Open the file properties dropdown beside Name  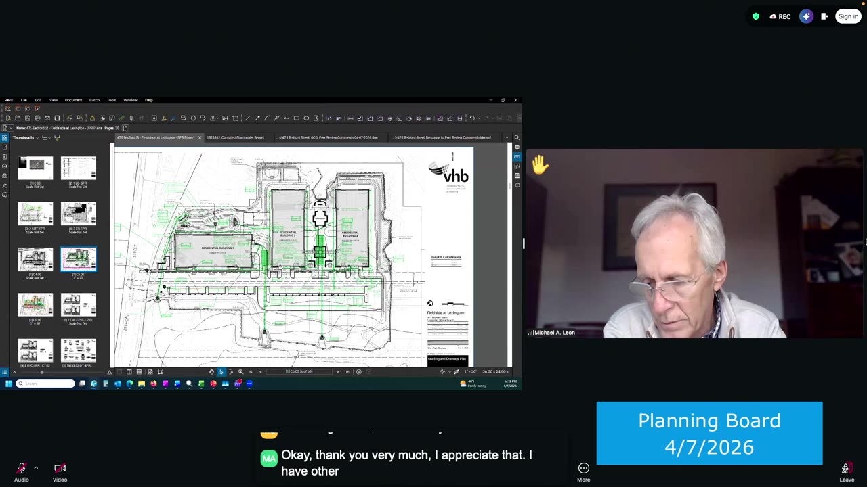coord(11,128)
